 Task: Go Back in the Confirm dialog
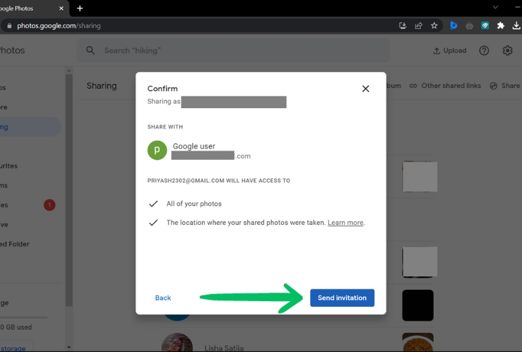click(162, 298)
